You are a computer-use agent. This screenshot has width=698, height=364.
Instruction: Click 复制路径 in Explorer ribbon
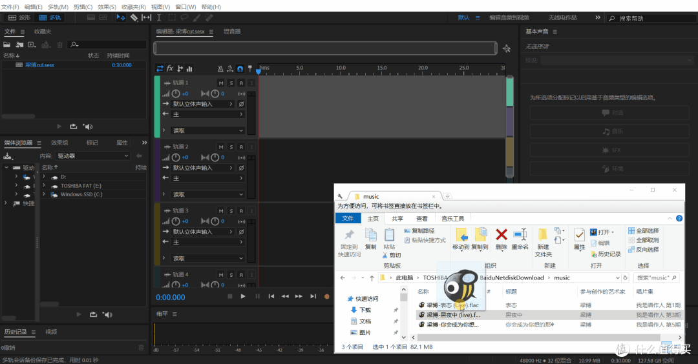click(419, 230)
